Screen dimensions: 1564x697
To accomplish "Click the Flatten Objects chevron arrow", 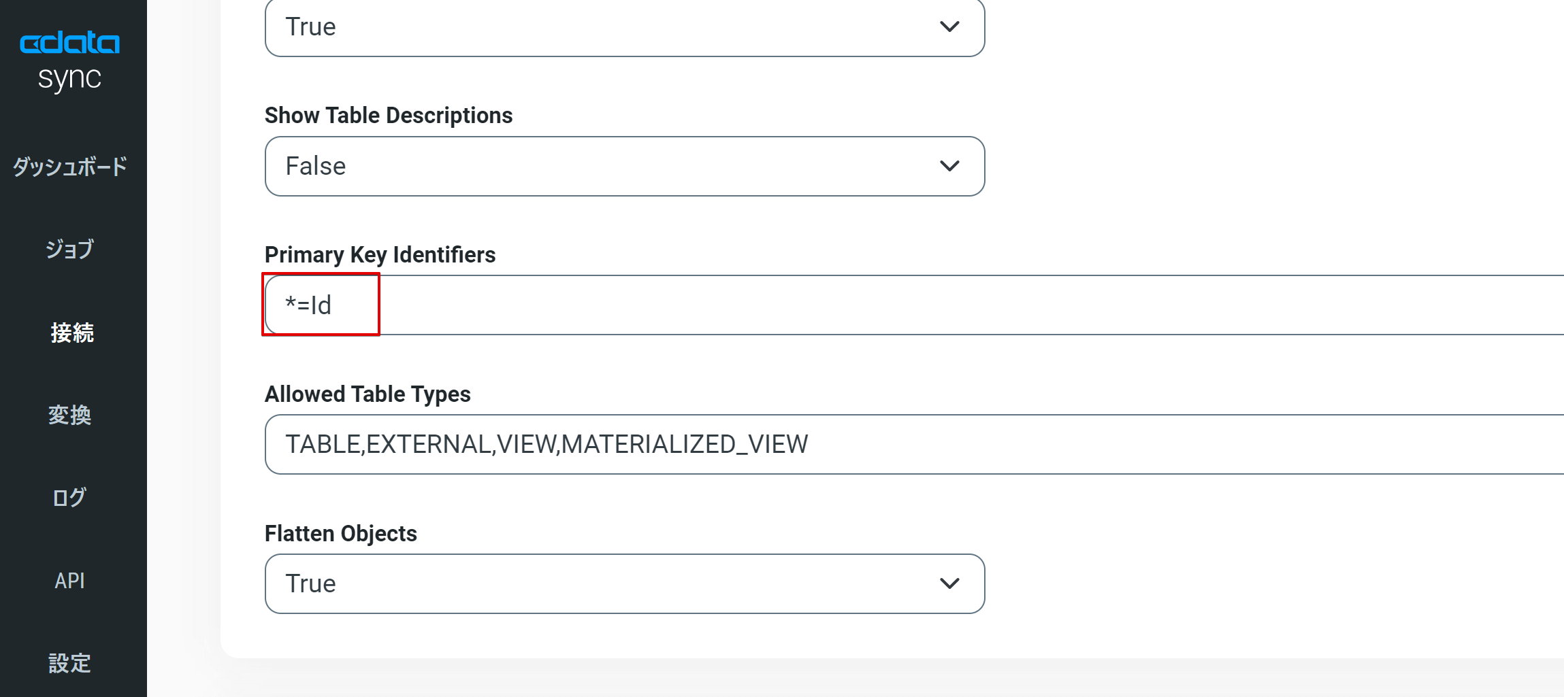I will tap(949, 584).
